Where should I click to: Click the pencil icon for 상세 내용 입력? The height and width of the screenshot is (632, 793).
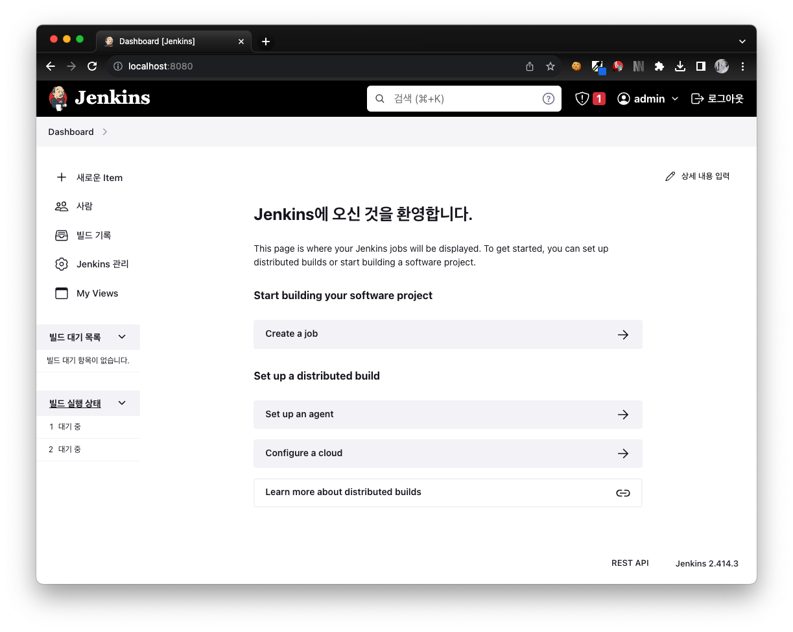(x=670, y=176)
